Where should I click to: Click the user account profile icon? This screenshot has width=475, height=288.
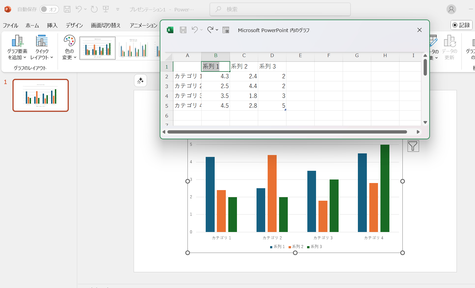451,10
